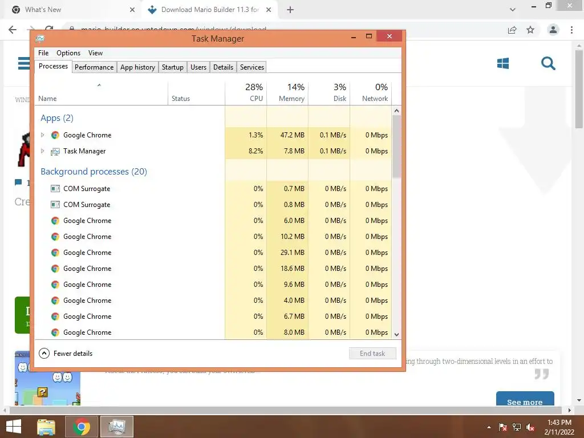584x438 pixels.
Task: Click the network tray icon
Action: click(x=517, y=427)
